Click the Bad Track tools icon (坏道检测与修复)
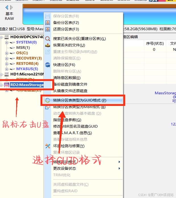176x198 pixels. (47, 146)
